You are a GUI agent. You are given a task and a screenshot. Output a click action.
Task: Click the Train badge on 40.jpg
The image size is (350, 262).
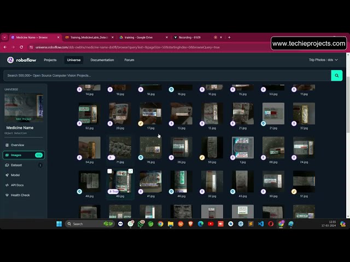coord(113,192)
